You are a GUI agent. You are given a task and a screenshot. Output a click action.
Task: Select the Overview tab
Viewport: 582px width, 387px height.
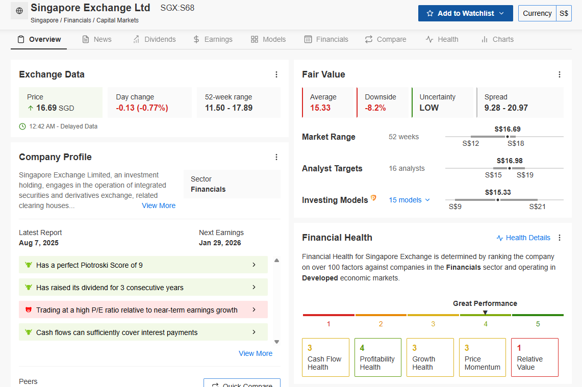[39, 39]
